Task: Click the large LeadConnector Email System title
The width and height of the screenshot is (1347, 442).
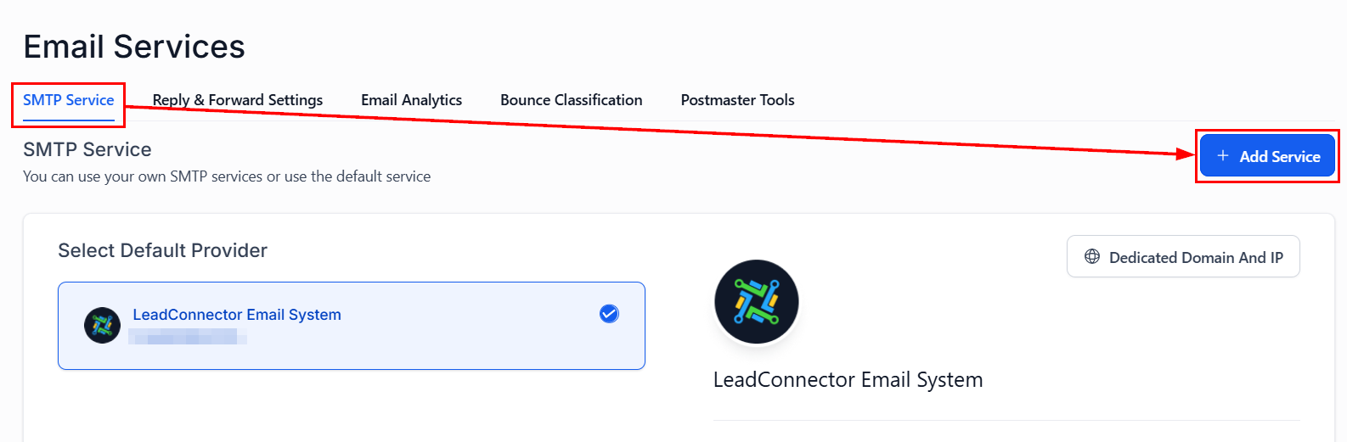Action: pos(848,380)
